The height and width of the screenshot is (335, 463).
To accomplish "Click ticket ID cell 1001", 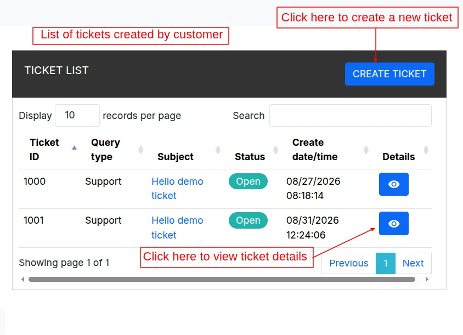I will tap(33, 220).
